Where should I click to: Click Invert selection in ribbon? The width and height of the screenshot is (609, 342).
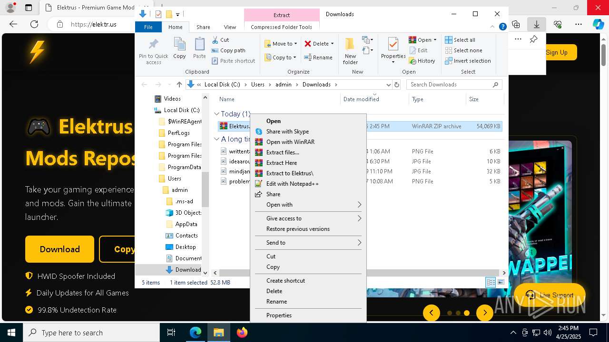click(468, 61)
